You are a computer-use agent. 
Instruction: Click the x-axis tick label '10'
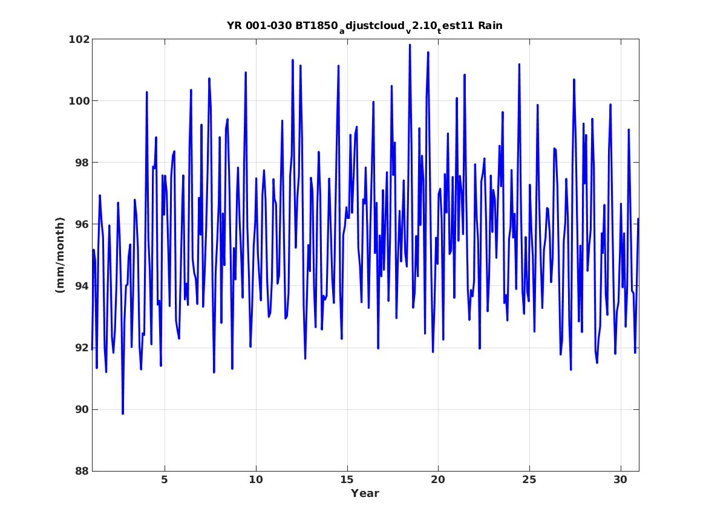coord(256,479)
